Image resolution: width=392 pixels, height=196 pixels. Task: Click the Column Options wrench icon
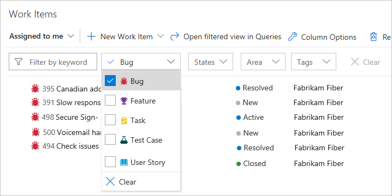point(293,36)
